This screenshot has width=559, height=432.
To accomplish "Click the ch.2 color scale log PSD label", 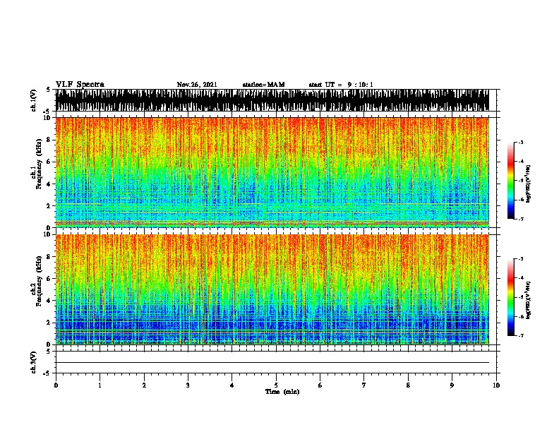I will click(529, 301).
